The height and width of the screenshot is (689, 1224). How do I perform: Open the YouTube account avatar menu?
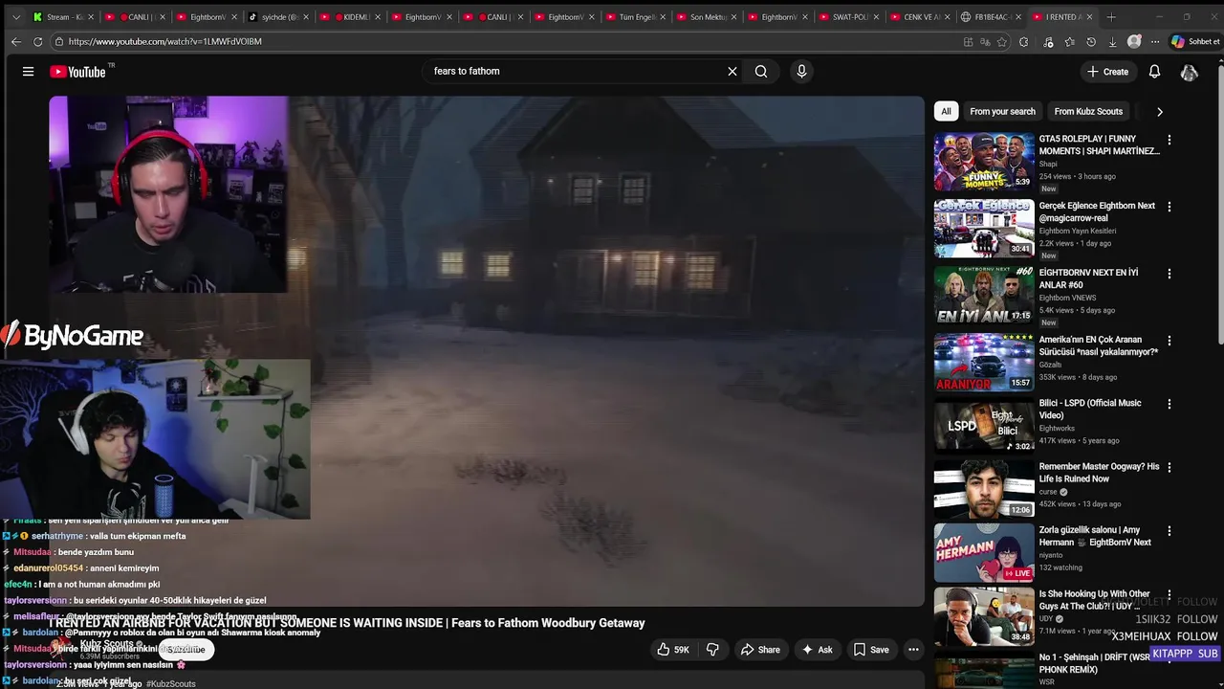[x=1190, y=72]
